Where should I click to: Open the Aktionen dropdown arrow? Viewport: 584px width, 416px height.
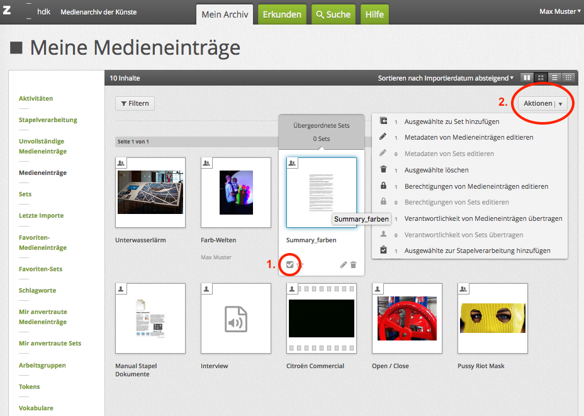click(560, 104)
